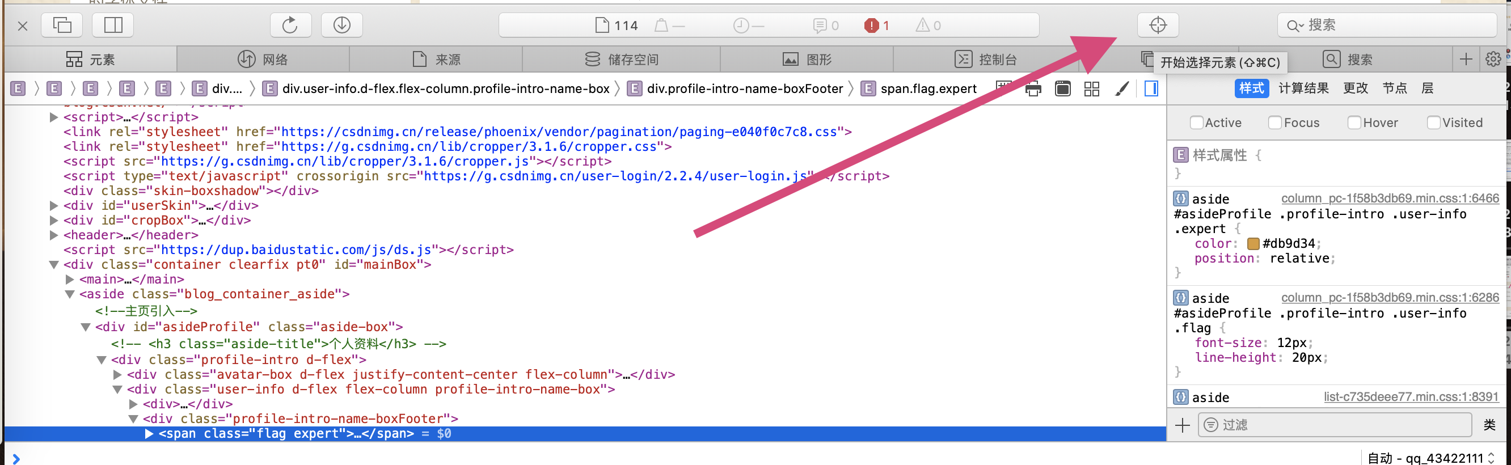Open the 计算结果 computed panel

coord(1303,88)
